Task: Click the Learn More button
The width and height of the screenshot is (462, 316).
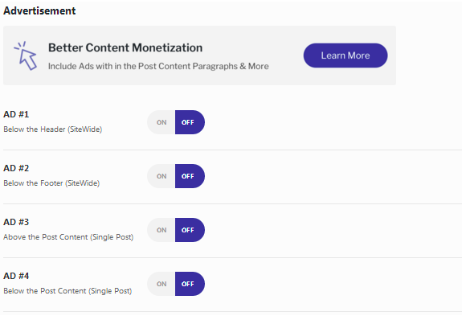Action: pos(345,55)
